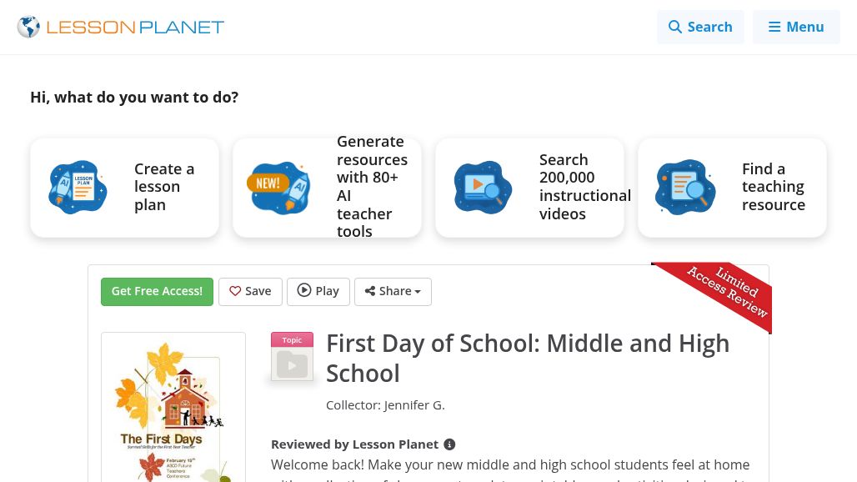857x482 pixels.
Task: Click the Get Free Access! button
Action: 157,291
